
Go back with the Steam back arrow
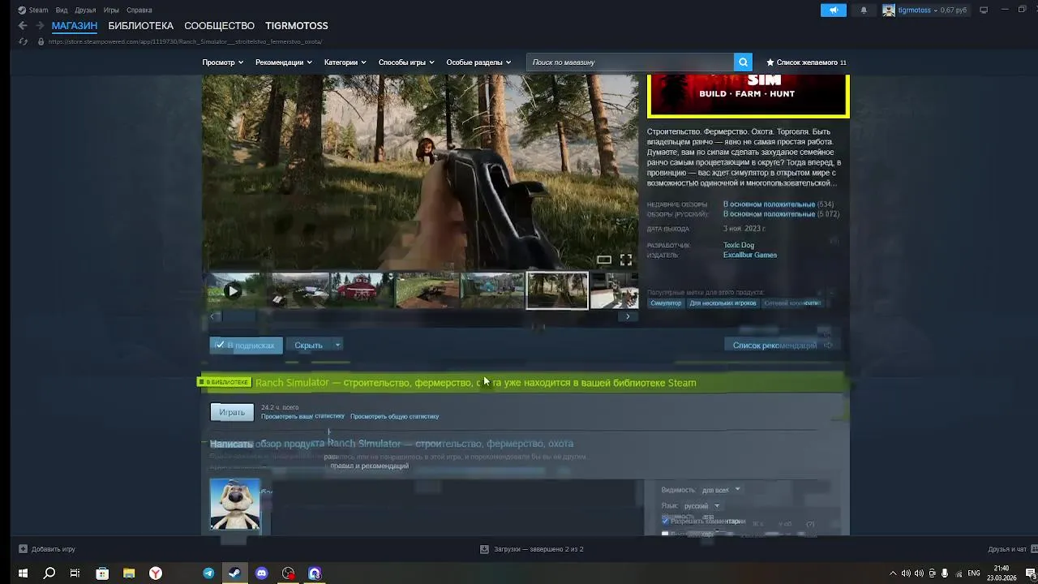23,26
